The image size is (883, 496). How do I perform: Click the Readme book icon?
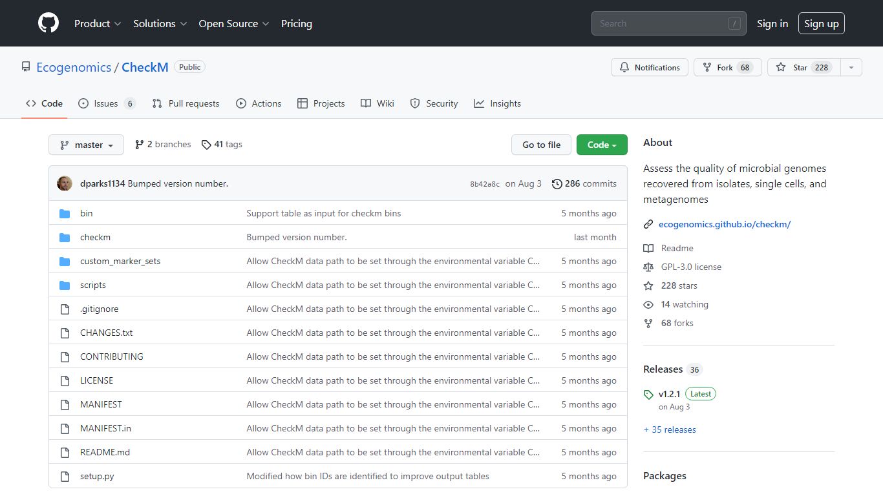point(648,248)
